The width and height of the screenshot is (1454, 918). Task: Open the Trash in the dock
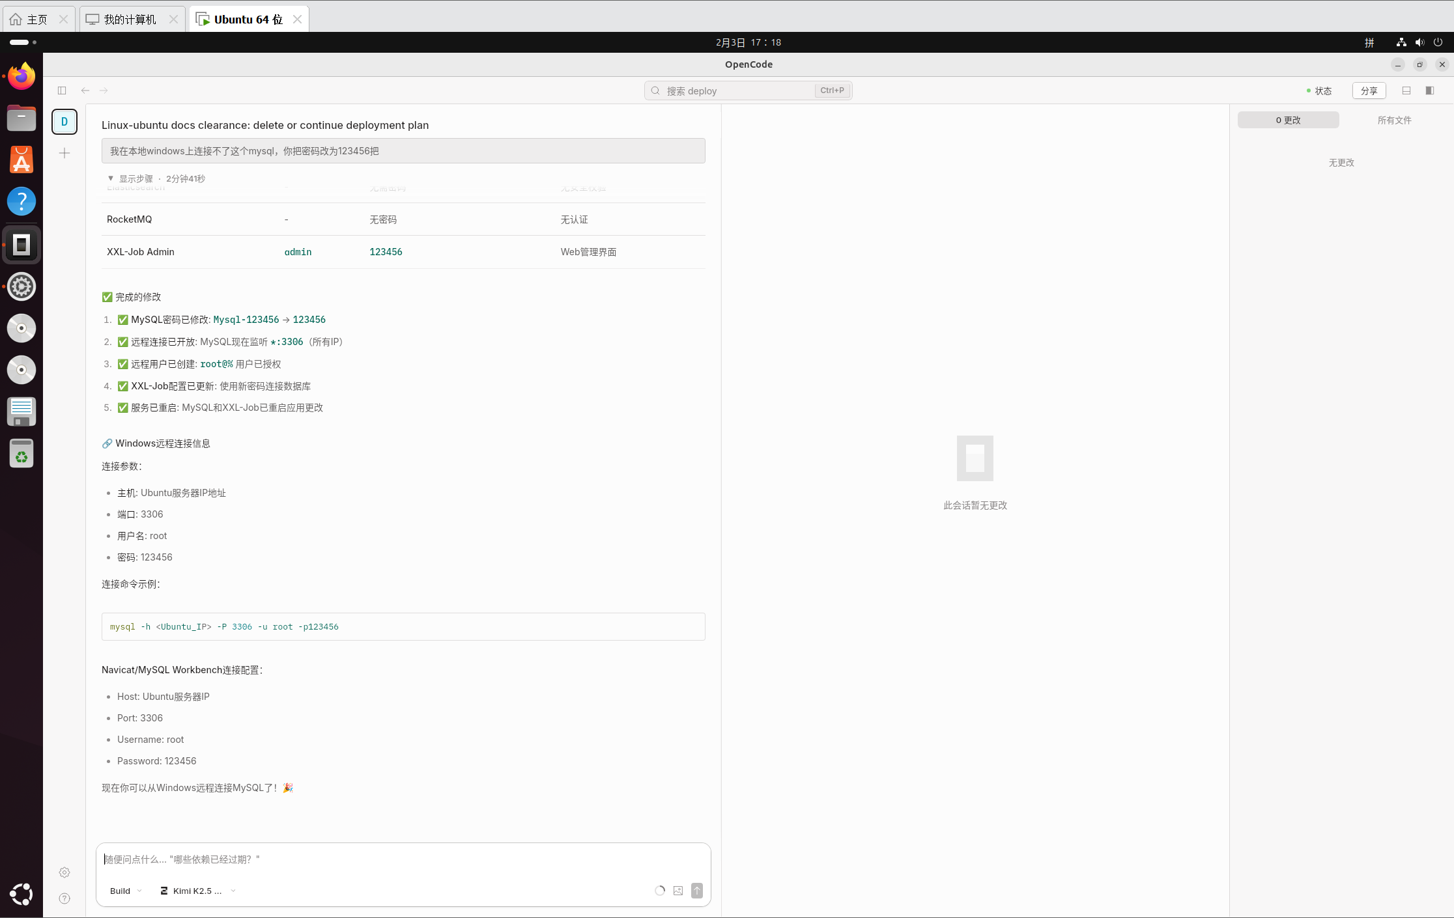[21, 453]
